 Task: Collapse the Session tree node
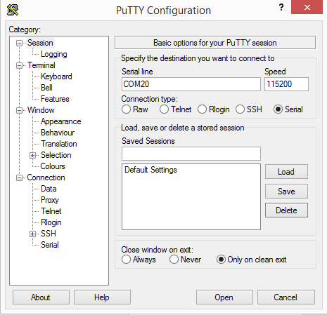point(19,43)
